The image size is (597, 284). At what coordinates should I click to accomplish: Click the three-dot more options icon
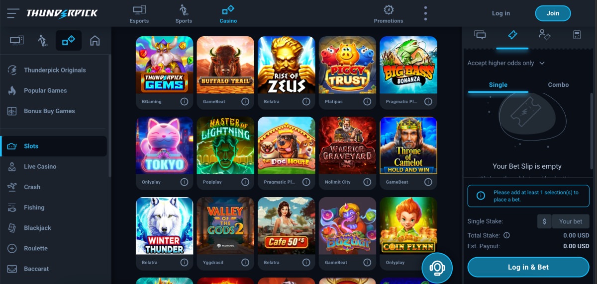click(425, 13)
